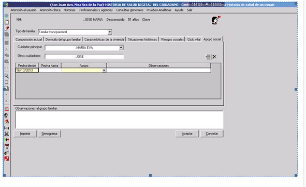Open the Atención al usuario menu
The height and width of the screenshot is (187, 306).
(23, 10)
